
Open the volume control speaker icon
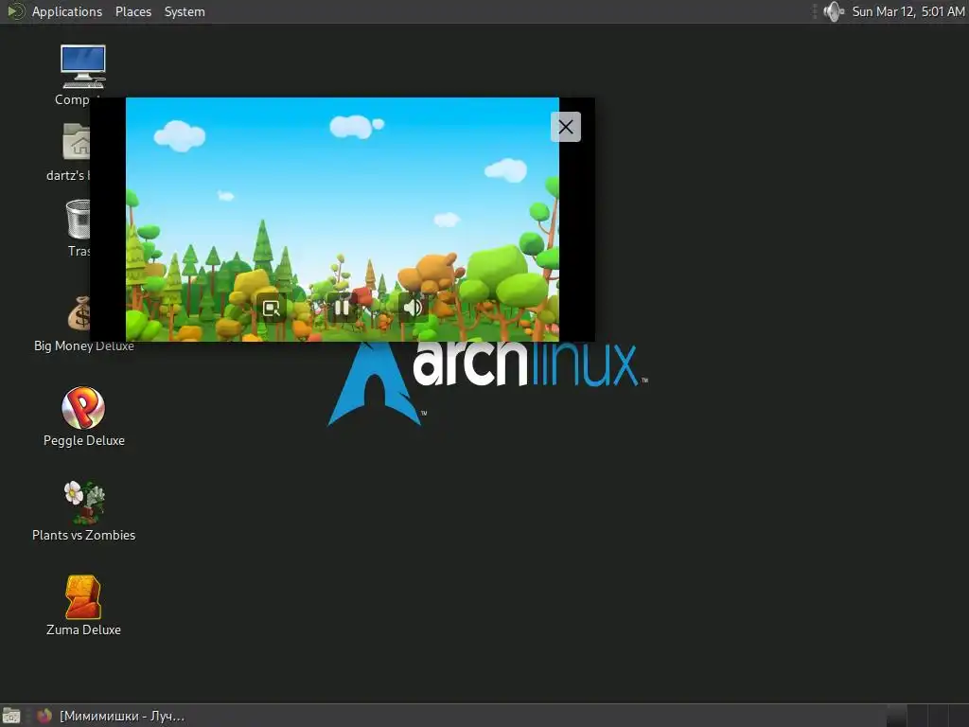834,11
